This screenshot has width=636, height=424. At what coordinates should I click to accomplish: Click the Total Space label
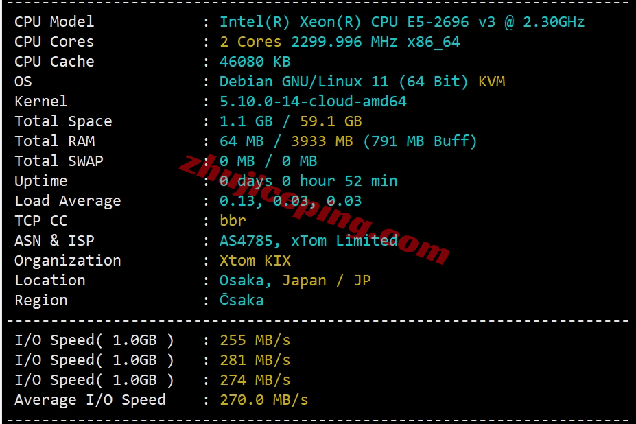(x=63, y=121)
